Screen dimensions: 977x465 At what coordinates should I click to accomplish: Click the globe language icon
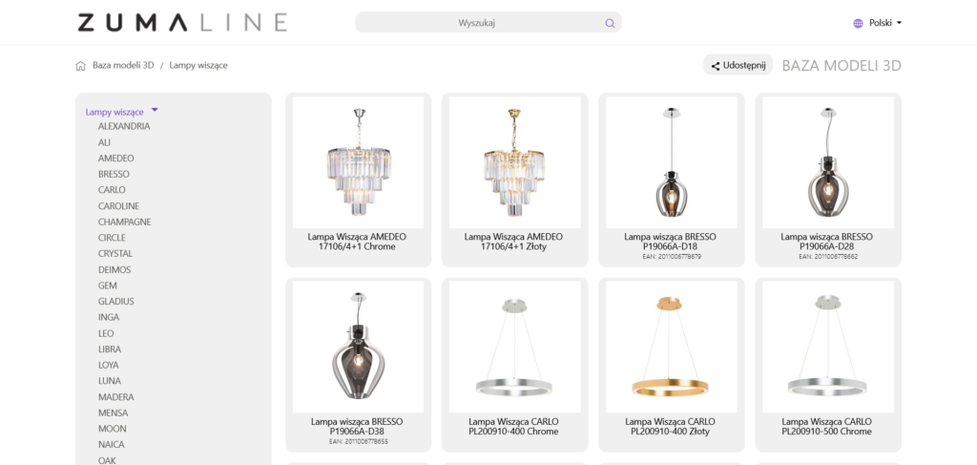pos(858,23)
